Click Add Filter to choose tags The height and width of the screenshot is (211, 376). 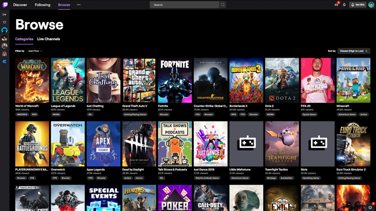point(35,51)
